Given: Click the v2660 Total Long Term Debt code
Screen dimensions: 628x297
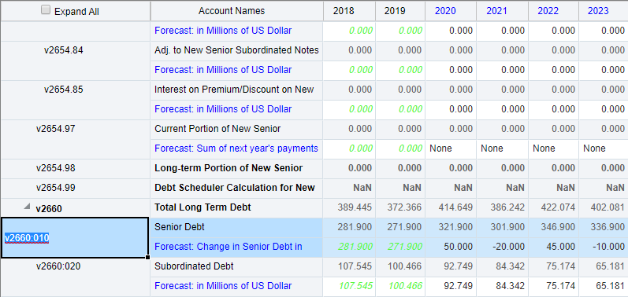Looking at the screenshot, I should coord(49,209).
